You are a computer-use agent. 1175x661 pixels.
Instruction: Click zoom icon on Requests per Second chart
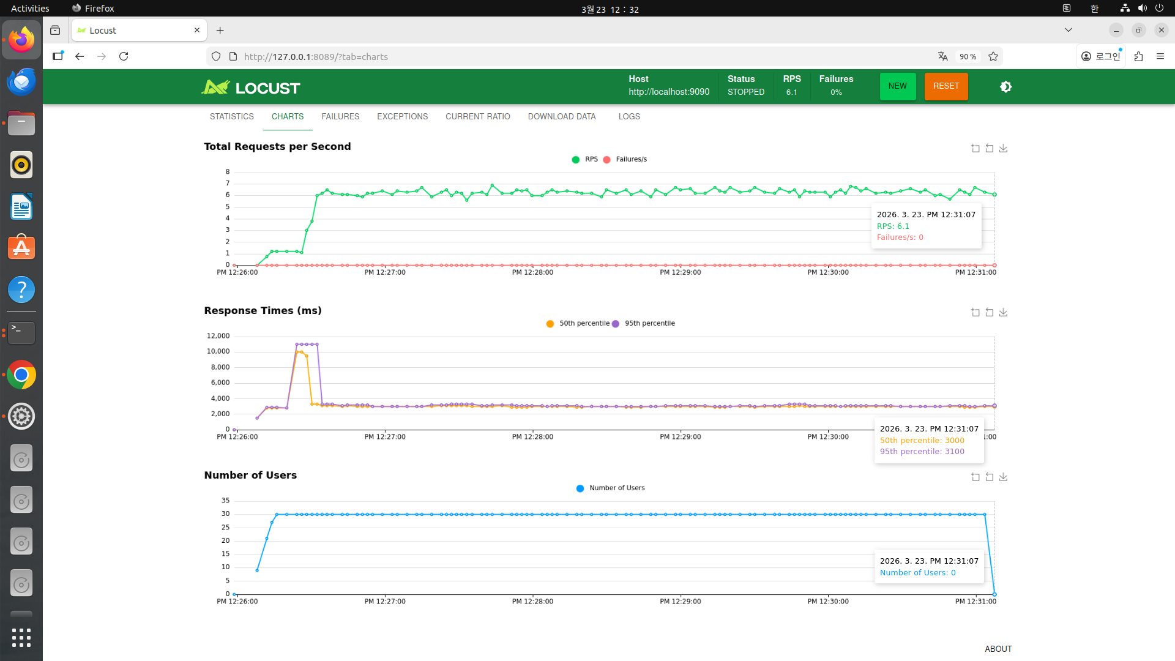pos(975,148)
